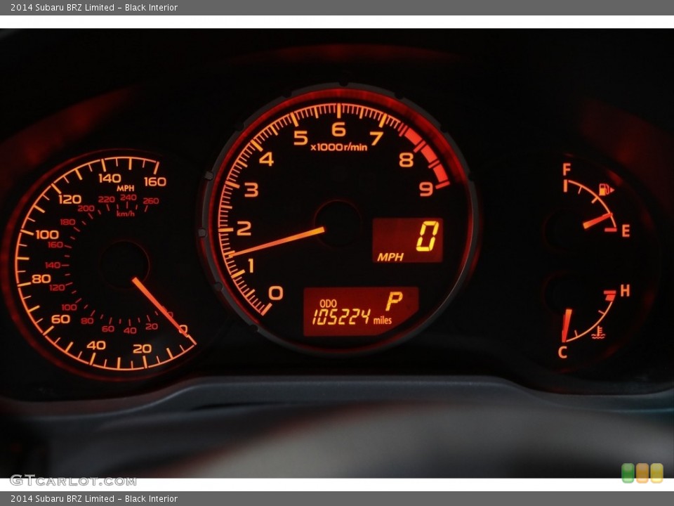Click the 'miles' unit beside the odometer
This screenshot has height=506, width=674.
(x=383, y=320)
